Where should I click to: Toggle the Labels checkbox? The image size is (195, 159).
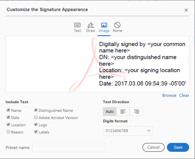point(36,132)
